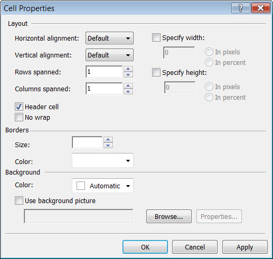
Task: Click the Browse... button
Action: [169, 216]
